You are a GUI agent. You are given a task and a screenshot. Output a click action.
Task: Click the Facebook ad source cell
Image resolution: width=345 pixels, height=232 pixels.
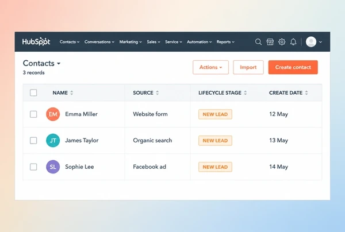tap(149, 167)
